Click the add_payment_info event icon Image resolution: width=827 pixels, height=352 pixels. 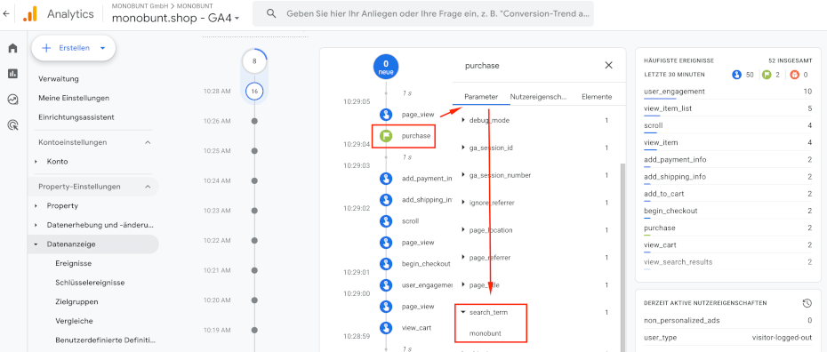386,179
